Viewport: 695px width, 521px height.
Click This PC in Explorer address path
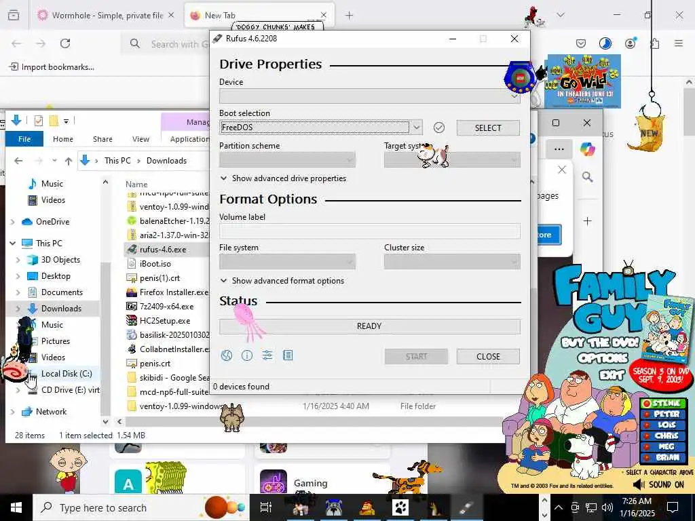coord(117,161)
